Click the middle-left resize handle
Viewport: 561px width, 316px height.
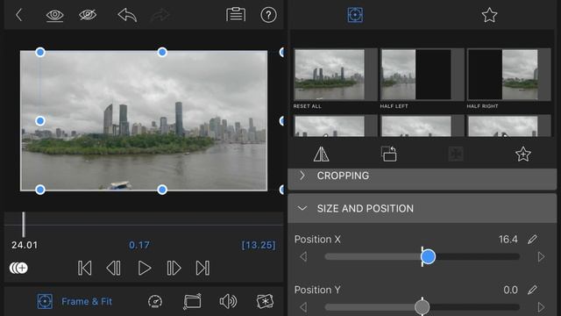tap(40, 121)
